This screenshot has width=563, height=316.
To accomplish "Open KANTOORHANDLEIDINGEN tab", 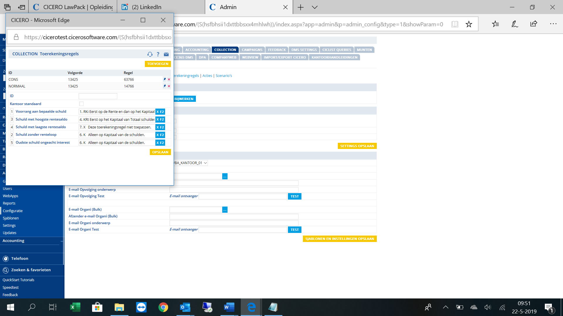I will click(334, 57).
